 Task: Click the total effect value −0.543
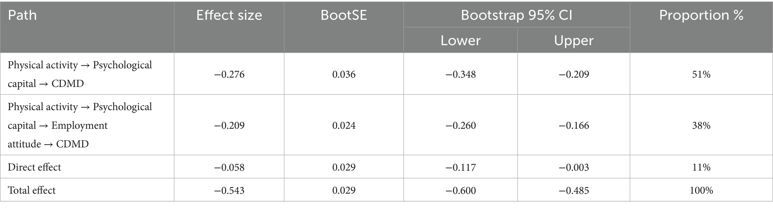click(229, 190)
